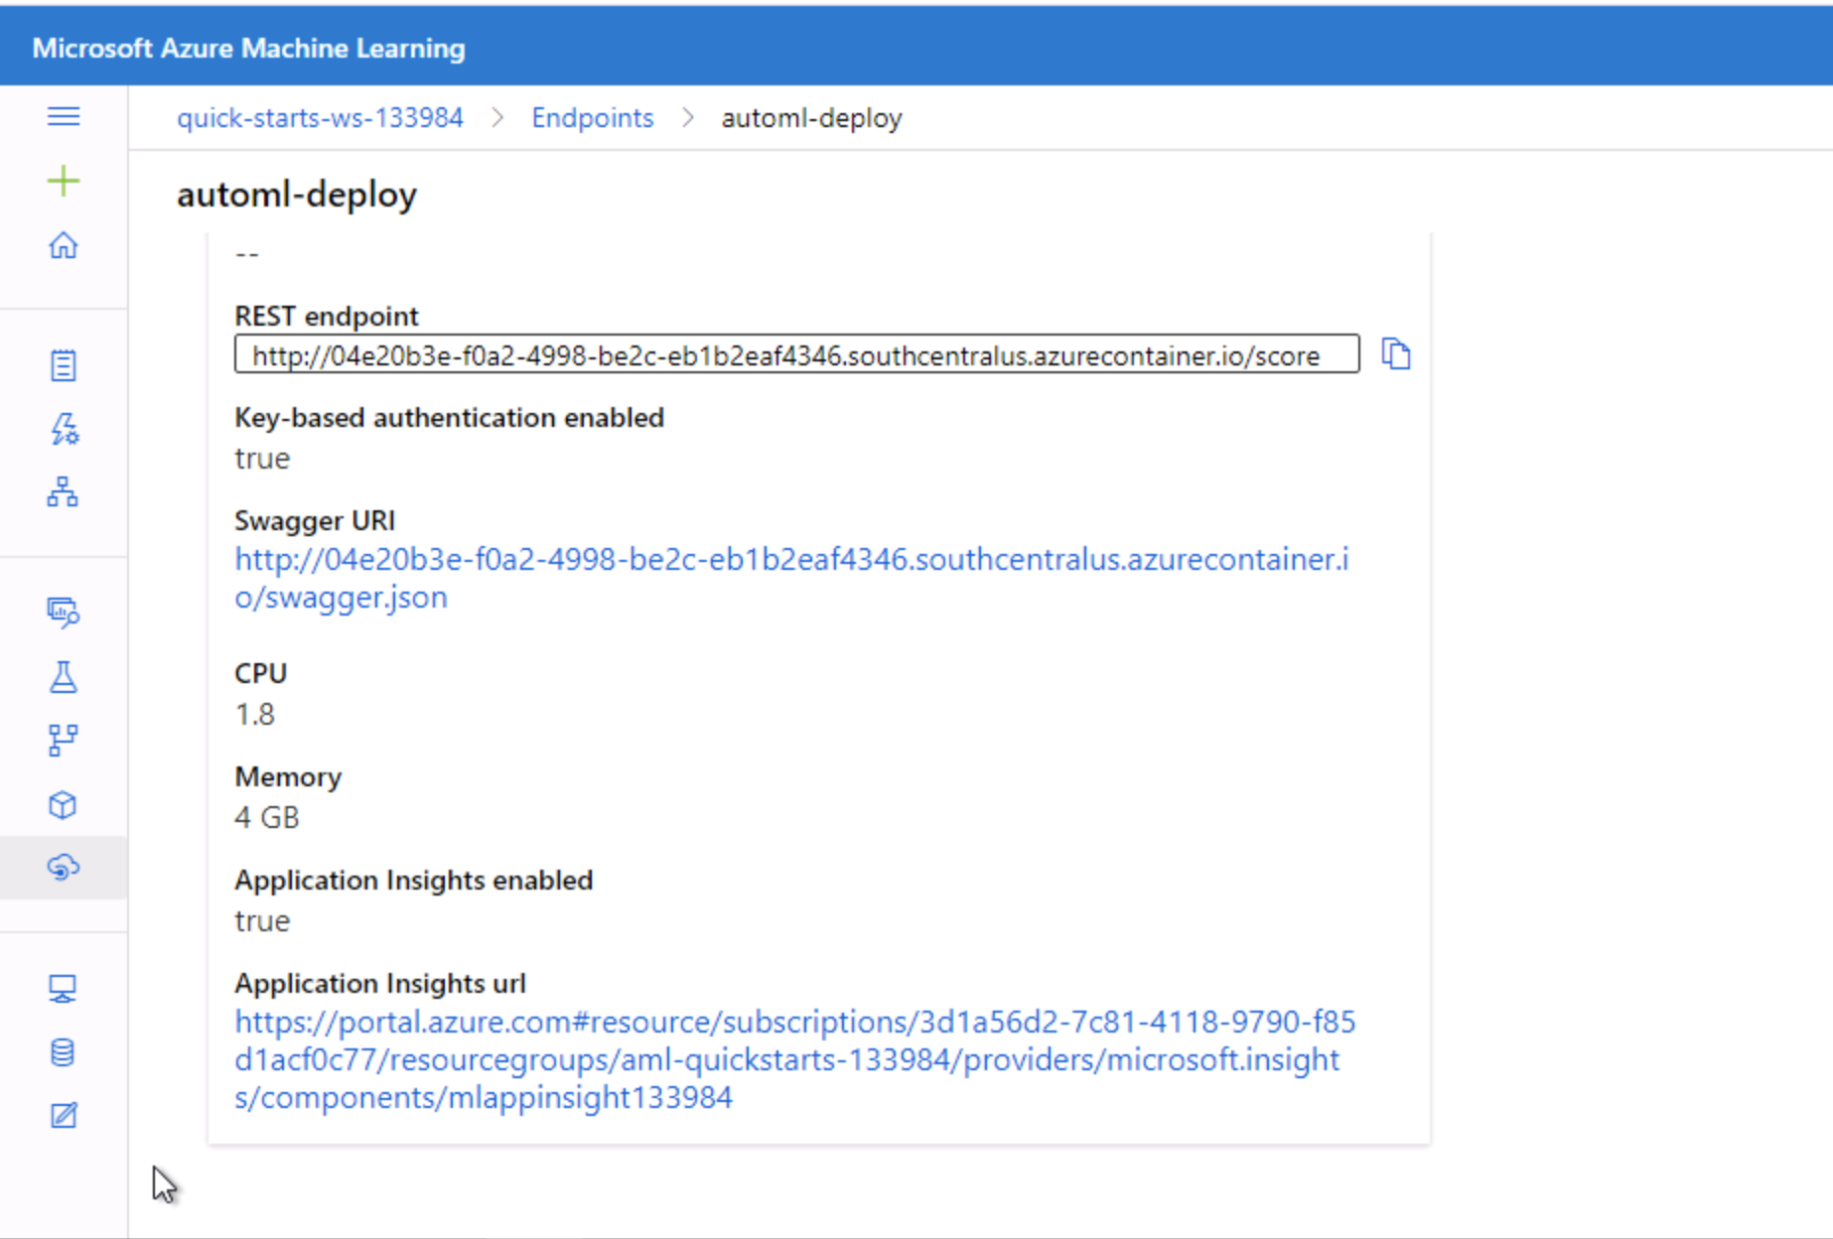Select true under Key-based authentication
1833x1239 pixels.
click(x=262, y=459)
